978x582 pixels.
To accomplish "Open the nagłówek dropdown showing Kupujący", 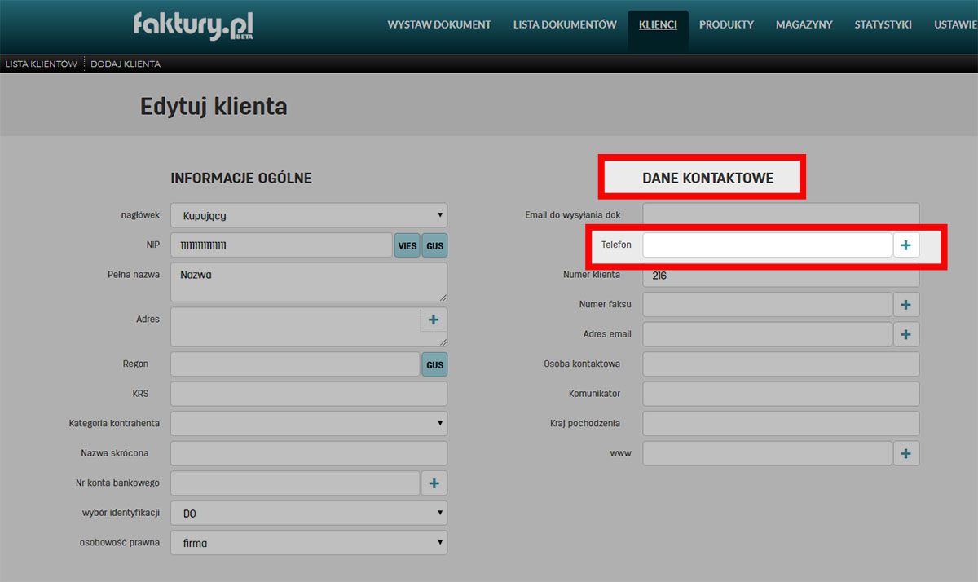I will 308,215.
